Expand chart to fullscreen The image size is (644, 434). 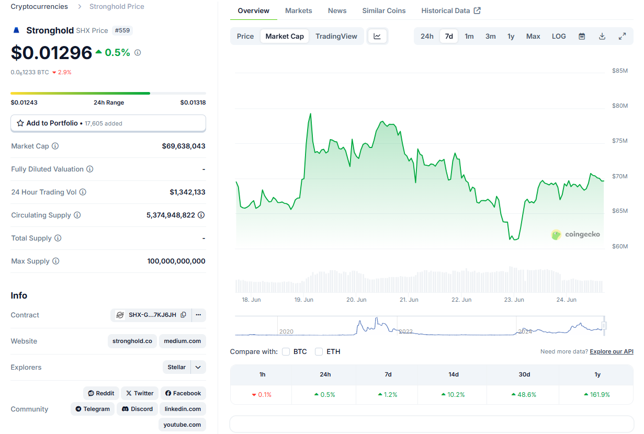pos(622,36)
